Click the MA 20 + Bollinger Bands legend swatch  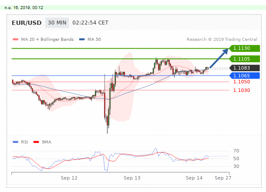[x=16, y=40]
